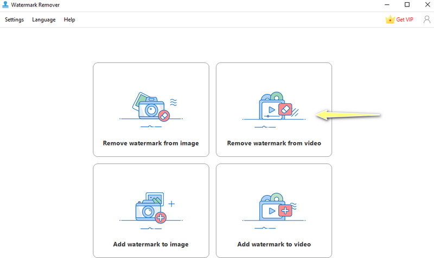Select the Add watermark to image label
Viewport: 434px width, 258px height.
click(x=151, y=244)
